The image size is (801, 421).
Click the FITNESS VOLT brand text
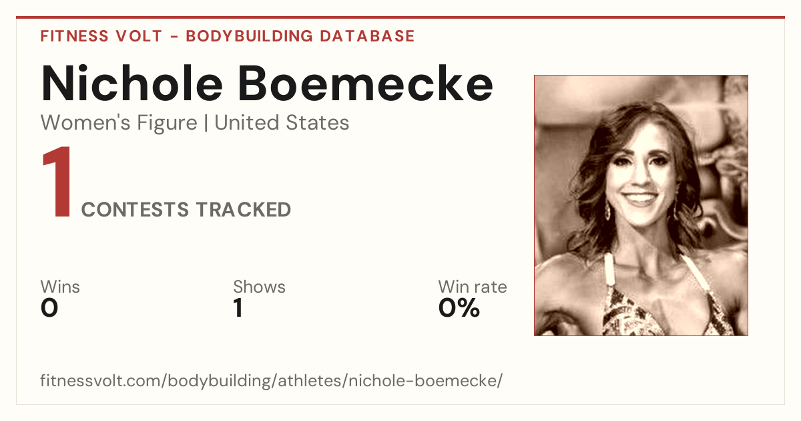[101, 36]
